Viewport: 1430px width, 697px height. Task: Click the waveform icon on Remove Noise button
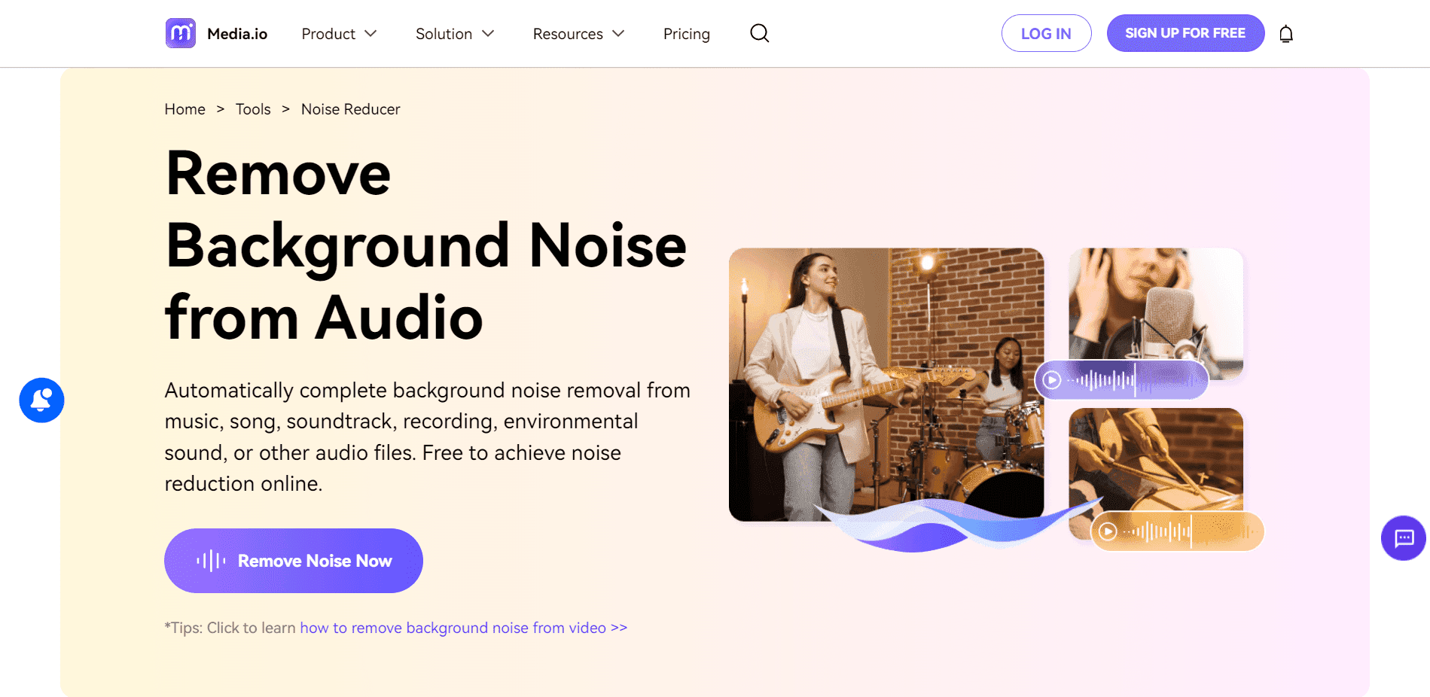211,561
